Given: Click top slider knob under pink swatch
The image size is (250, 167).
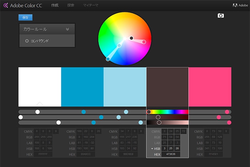Looking at the screenshot, I should 227,112.
